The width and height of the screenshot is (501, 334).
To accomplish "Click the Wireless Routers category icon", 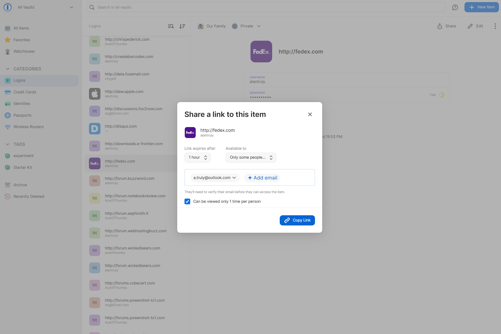I will pos(8,127).
